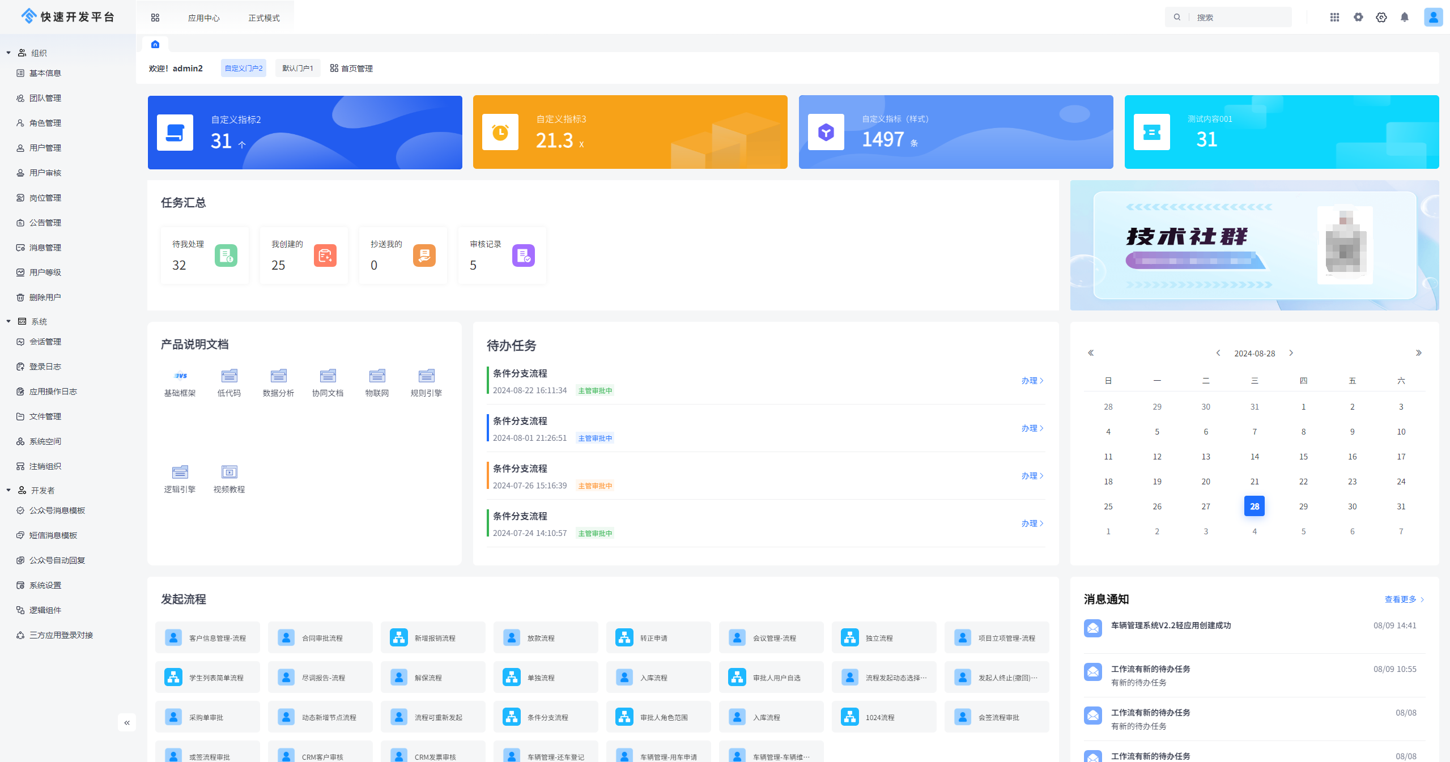Open the apps grid icon in header
This screenshot has height=762, width=1450.
pos(1334,18)
